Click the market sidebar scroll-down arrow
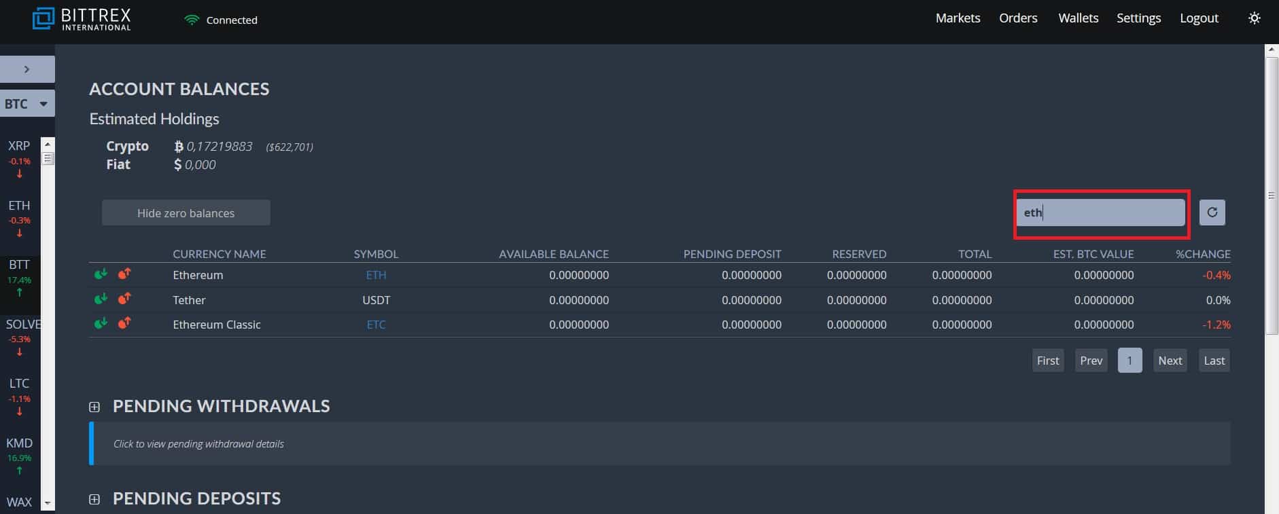 click(x=48, y=503)
